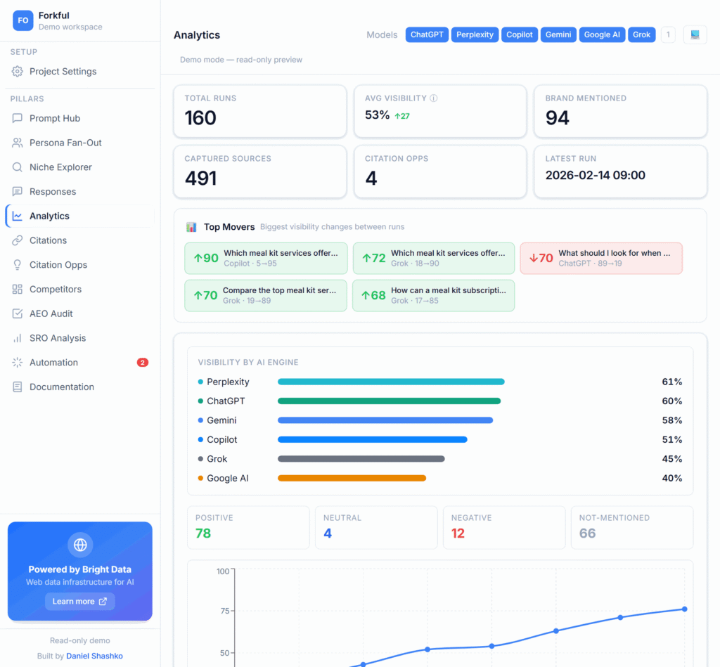Open the Responses section
Screen dimensions: 720x667
80,191
